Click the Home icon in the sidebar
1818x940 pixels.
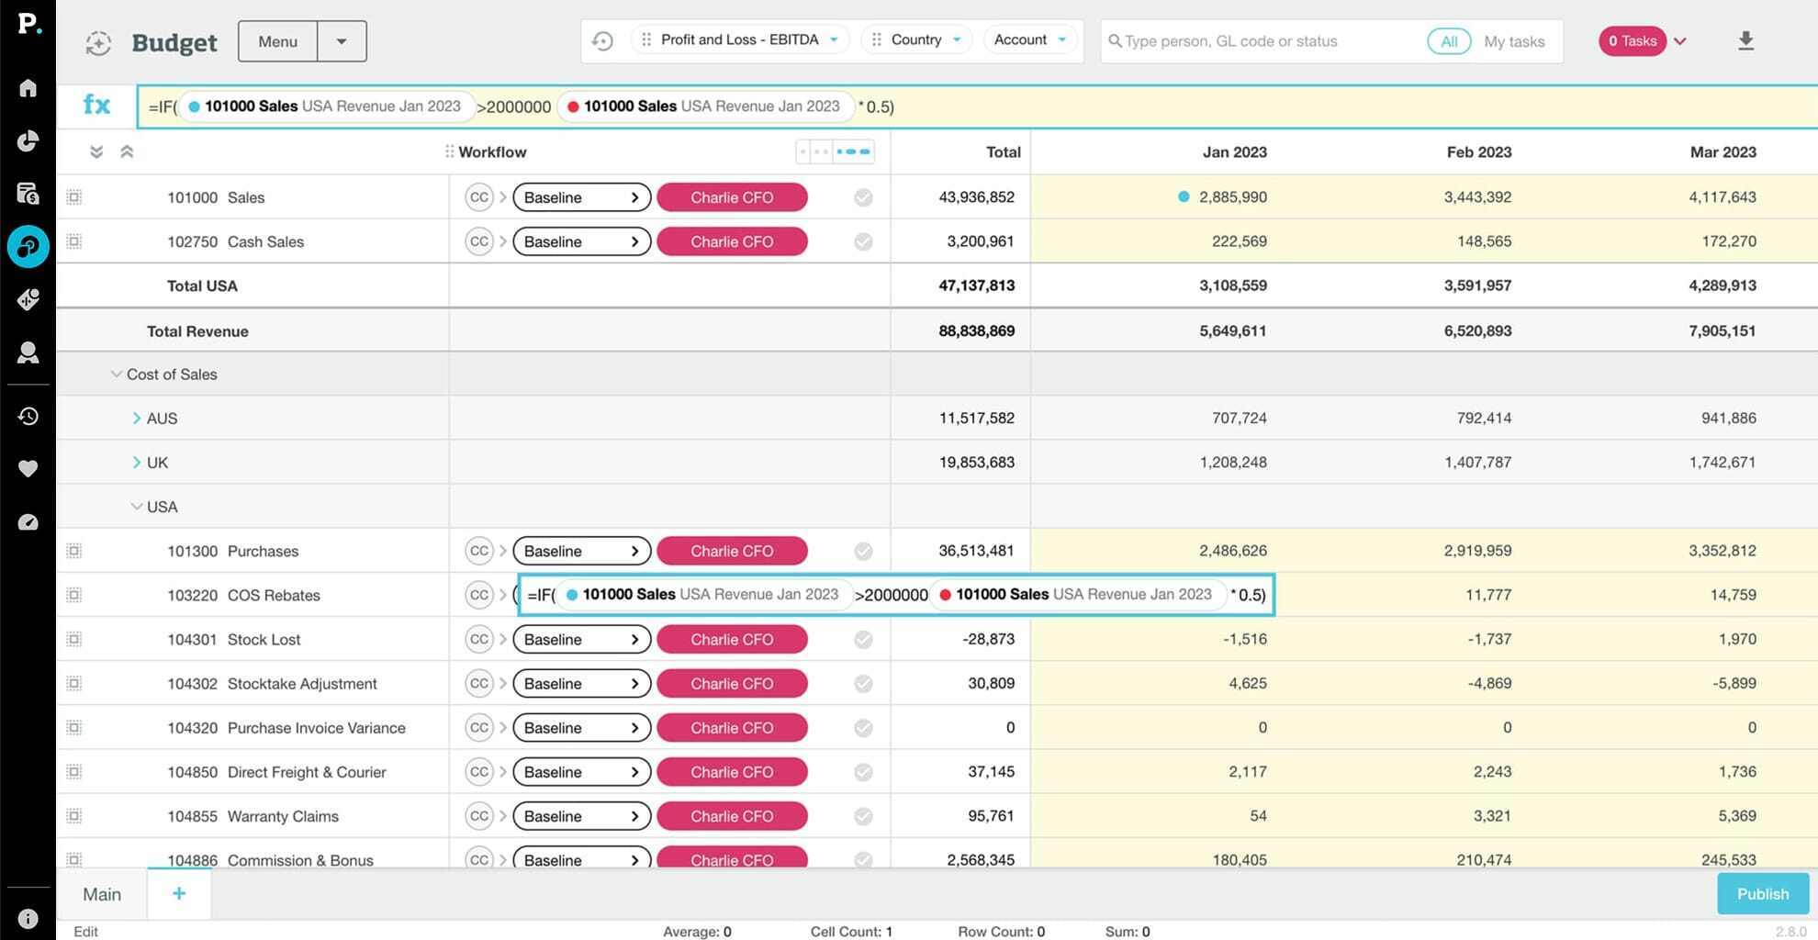click(x=28, y=88)
